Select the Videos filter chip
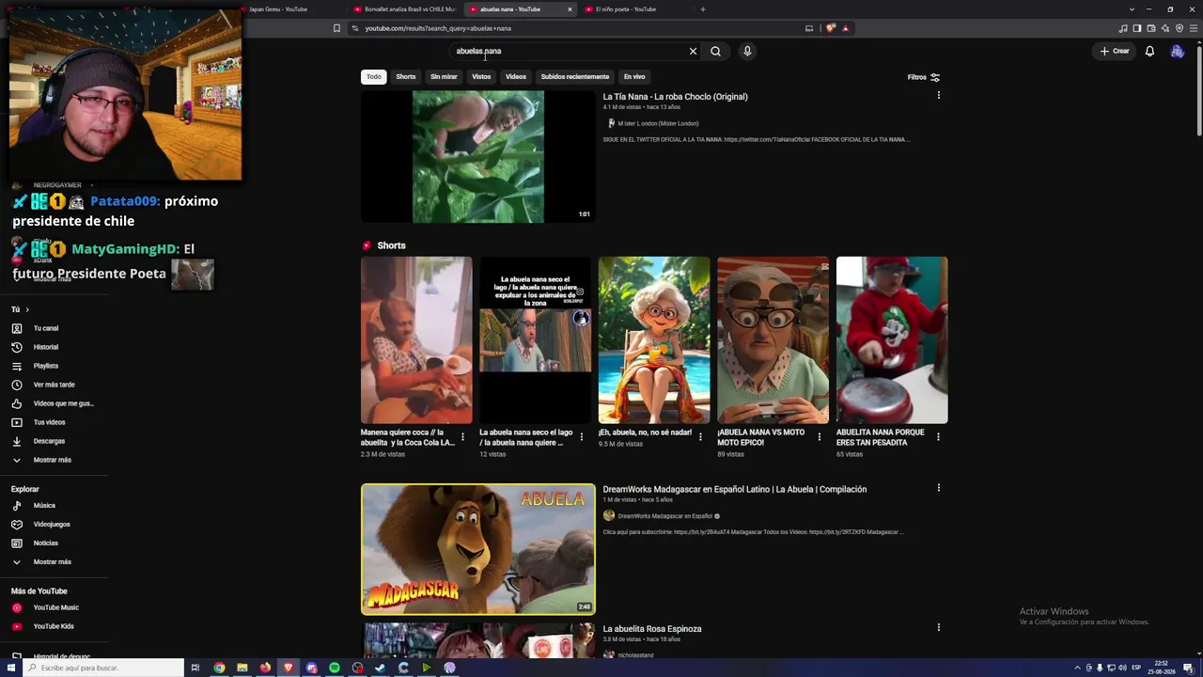Image resolution: width=1203 pixels, height=677 pixels. pos(516,77)
